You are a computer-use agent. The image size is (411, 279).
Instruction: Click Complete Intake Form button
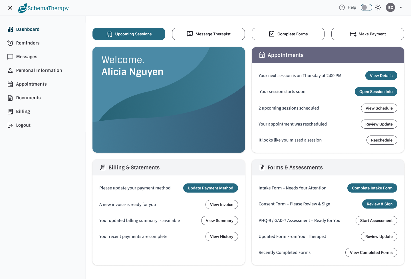pos(372,188)
